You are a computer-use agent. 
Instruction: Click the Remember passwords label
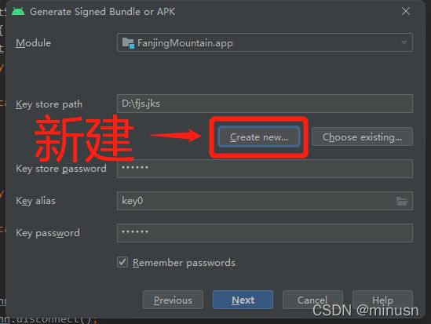pos(184,263)
